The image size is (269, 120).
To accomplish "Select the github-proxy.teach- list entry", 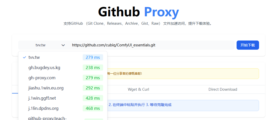I will click(63, 118).
